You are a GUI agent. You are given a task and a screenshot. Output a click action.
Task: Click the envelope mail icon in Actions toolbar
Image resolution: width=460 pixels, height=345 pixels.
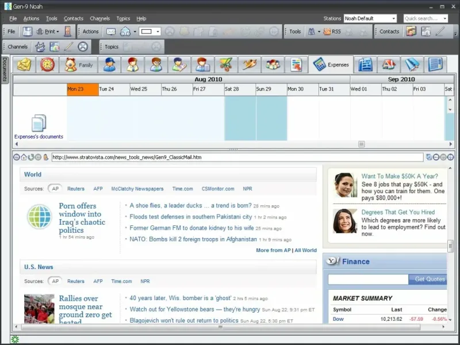tap(110, 32)
